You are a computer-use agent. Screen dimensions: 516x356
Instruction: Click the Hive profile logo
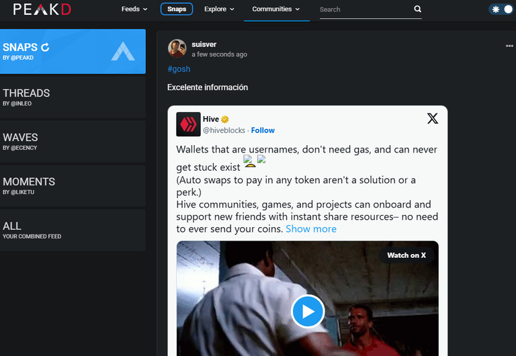pyautogui.click(x=188, y=124)
